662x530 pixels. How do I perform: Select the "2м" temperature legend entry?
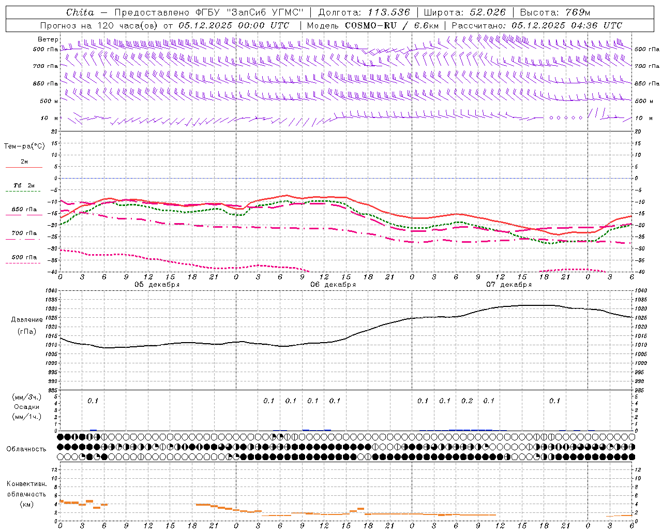pyautogui.click(x=24, y=162)
